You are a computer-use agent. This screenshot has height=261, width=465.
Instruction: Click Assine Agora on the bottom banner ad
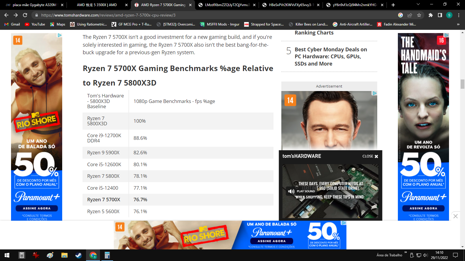point(272,241)
